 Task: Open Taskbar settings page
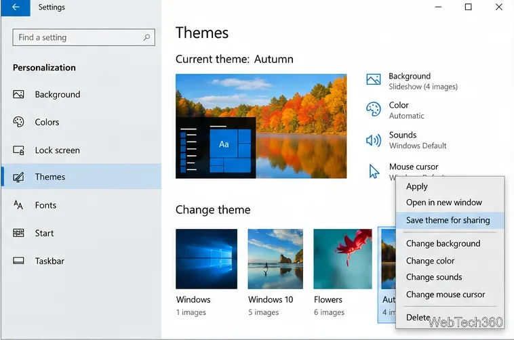[x=81, y=261]
